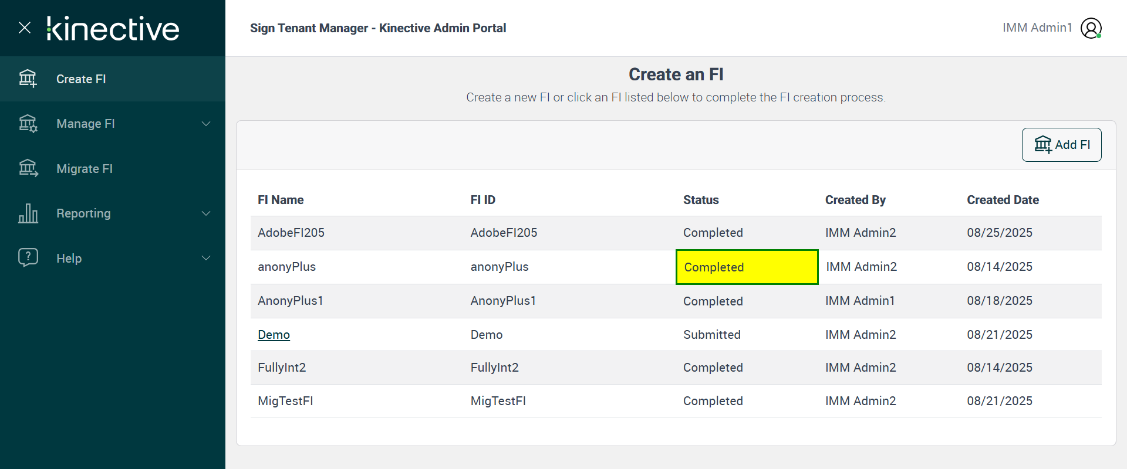Expand the Reporting submenu chevron
The image size is (1127, 469).
tap(206, 213)
